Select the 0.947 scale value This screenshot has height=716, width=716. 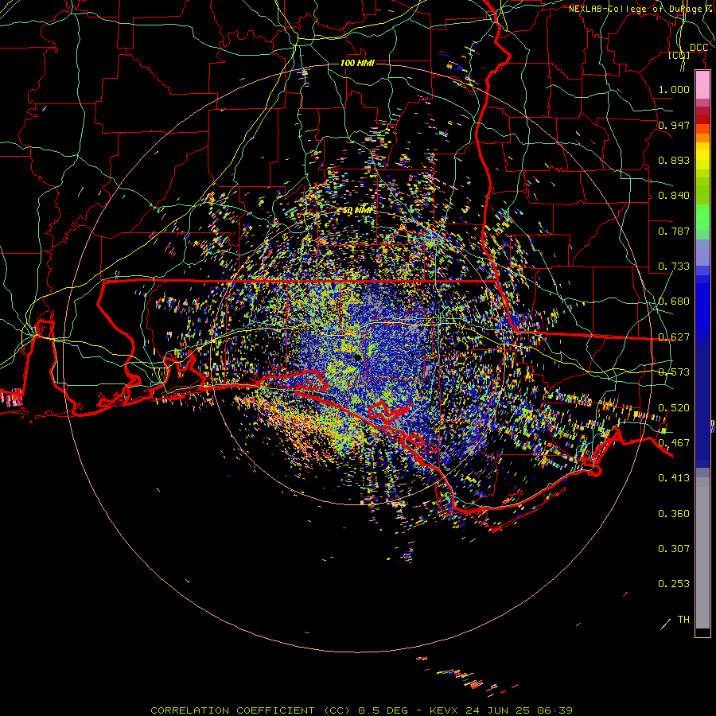pyautogui.click(x=674, y=125)
